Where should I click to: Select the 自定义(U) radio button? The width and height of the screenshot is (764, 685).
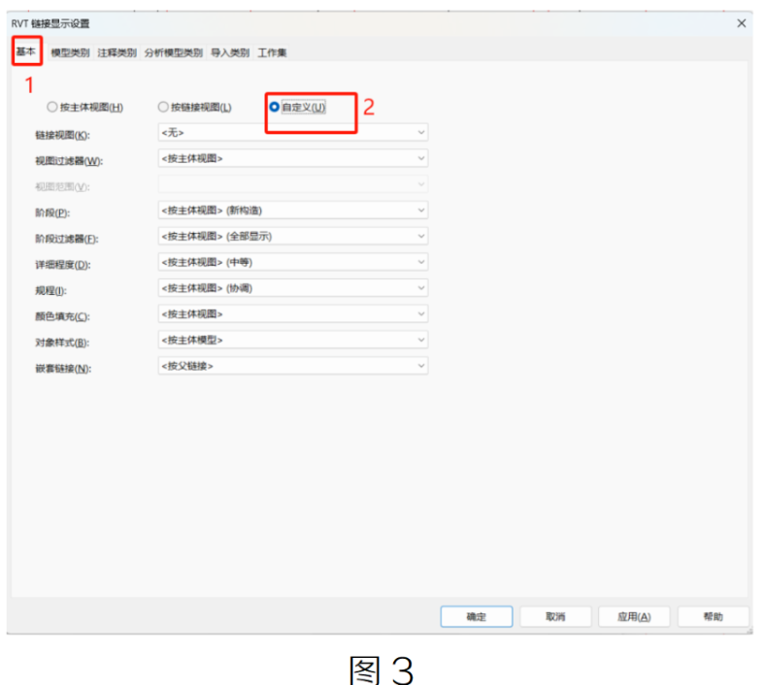297,107
